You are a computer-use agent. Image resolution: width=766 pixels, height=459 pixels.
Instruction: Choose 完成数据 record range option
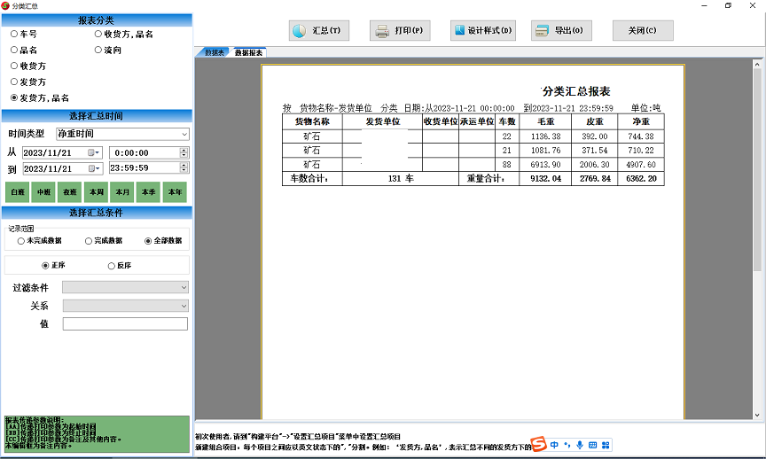point(89,241)
